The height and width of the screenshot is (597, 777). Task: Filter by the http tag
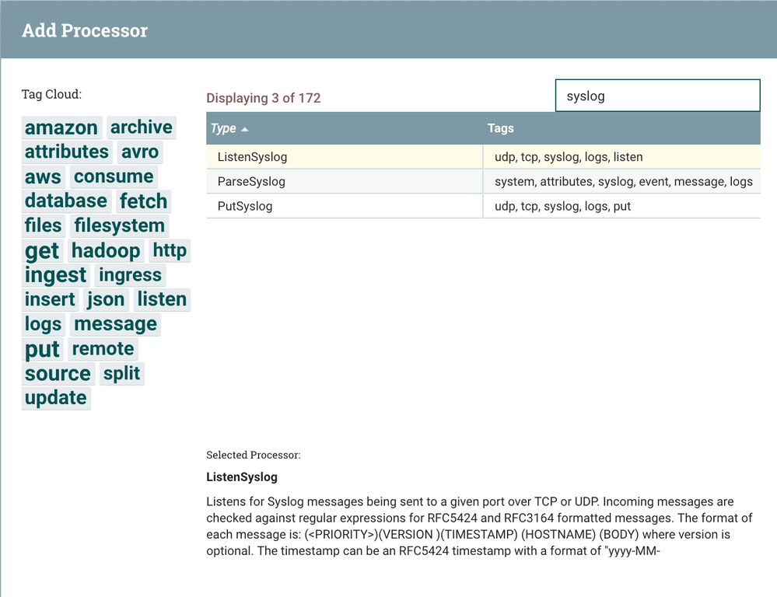click(170, 250)
